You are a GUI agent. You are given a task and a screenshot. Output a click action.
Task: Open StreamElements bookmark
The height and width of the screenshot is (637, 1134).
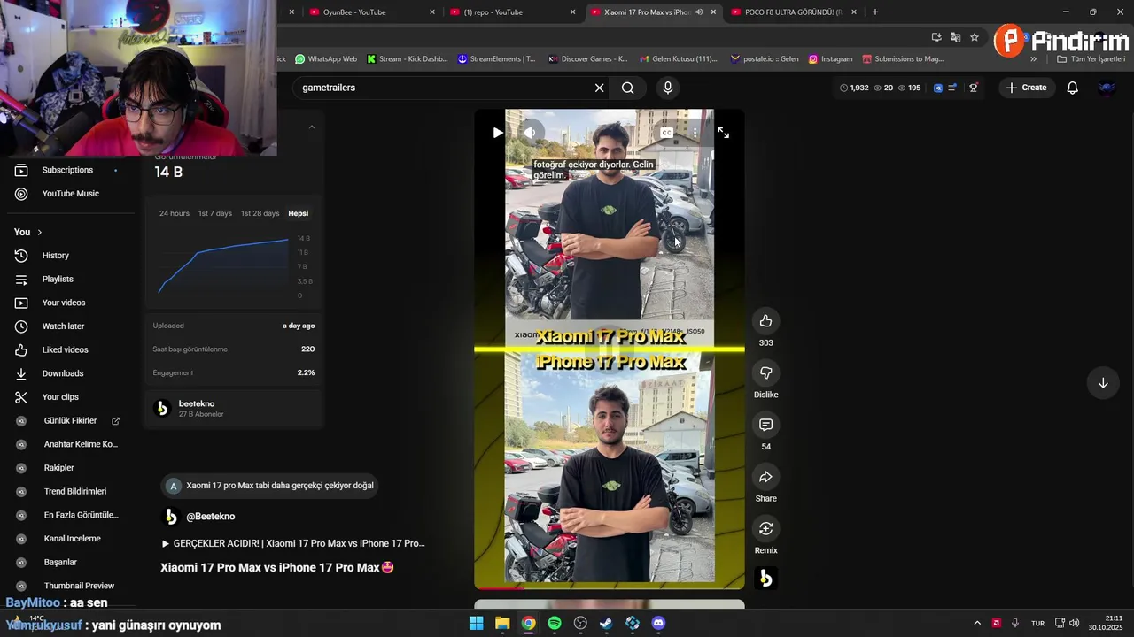pyautogui.click(x=496, y=59)
